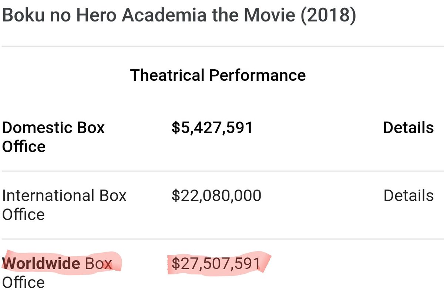Open Details link for Domestic Box Office
Screen dimensions: 444x304
[x=408, y=128]
